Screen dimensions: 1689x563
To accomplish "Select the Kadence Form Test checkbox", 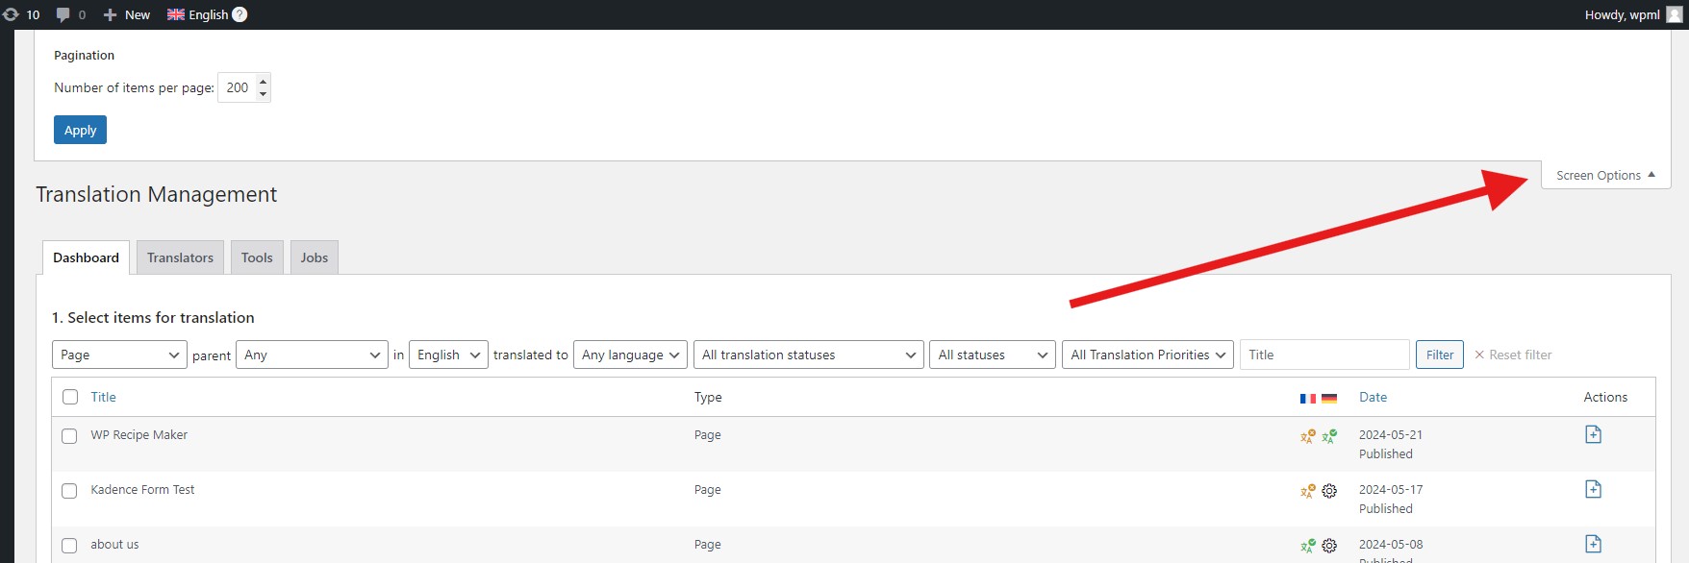I will pos(69,491).
